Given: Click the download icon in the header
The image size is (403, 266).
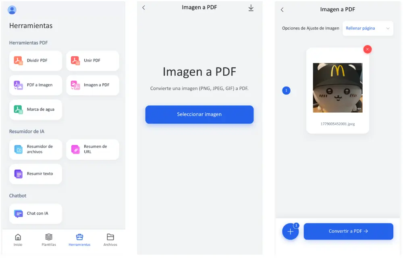Looking at the screenshot, I should point(251,8).
